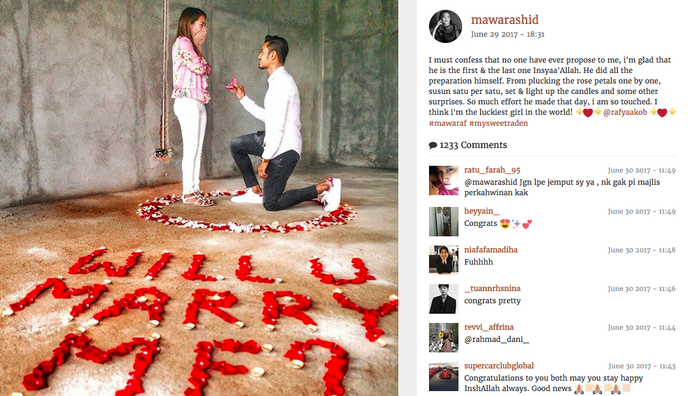Click the comments speech bubble icon

point(433,145)
